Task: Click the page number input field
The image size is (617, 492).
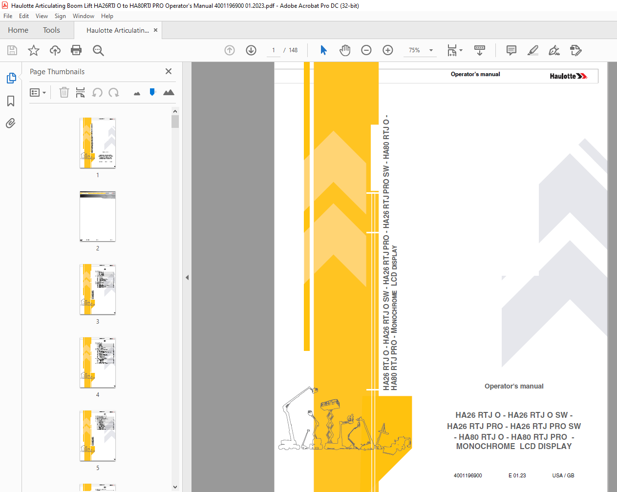Action: 273,50
